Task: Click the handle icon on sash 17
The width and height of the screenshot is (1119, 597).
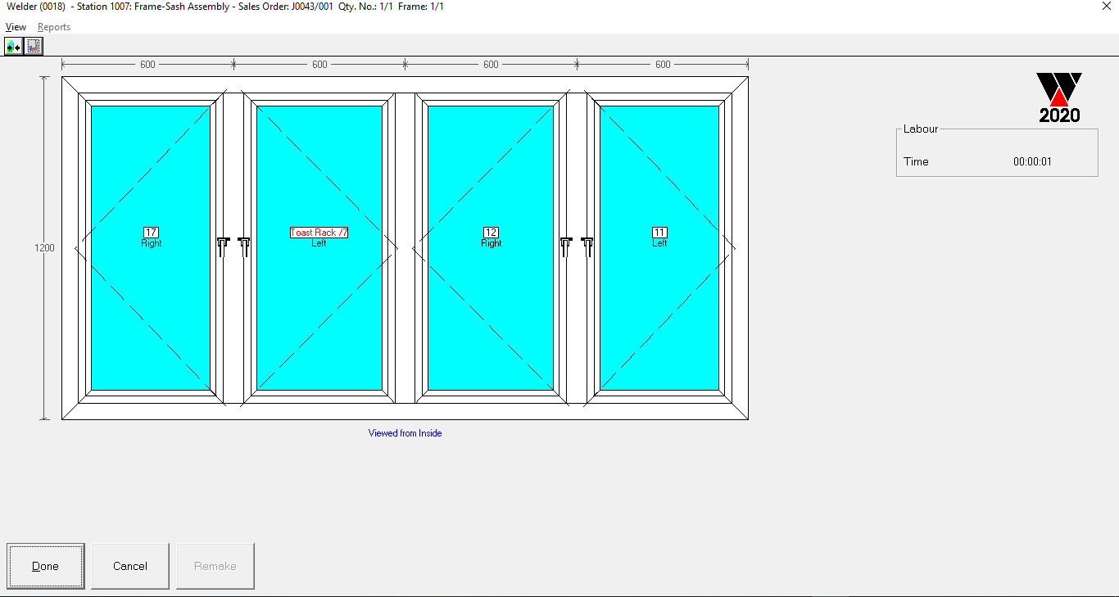Action: point(223,246)
